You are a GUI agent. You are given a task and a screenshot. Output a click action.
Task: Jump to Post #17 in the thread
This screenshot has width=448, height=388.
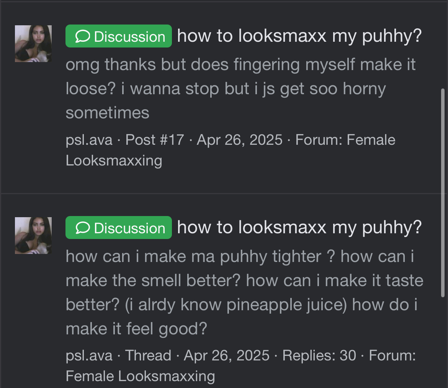[x=155, y=140]
